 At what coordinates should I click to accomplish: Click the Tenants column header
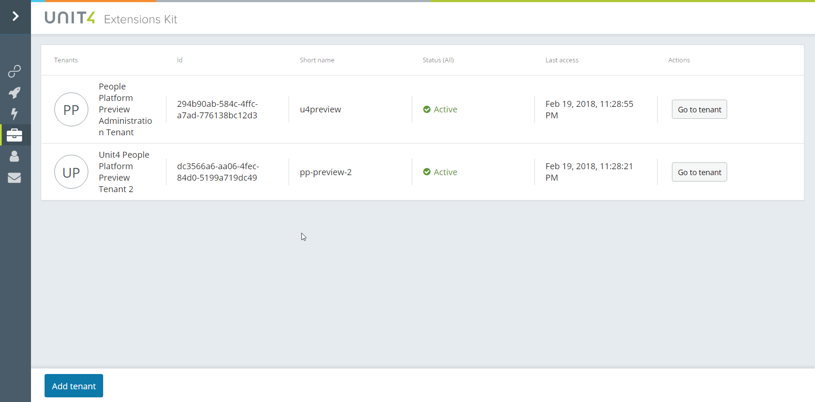[66, 60]
